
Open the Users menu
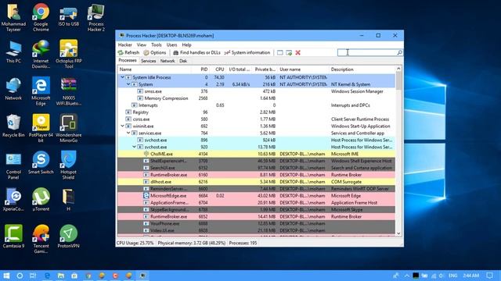tap(171, 45)
